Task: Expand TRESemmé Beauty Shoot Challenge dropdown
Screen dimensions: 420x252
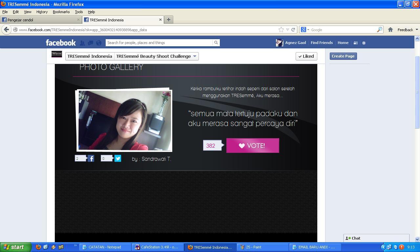Action: (156, 56)
